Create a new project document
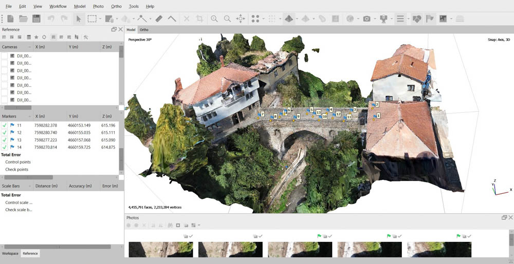 click(10, 18)
